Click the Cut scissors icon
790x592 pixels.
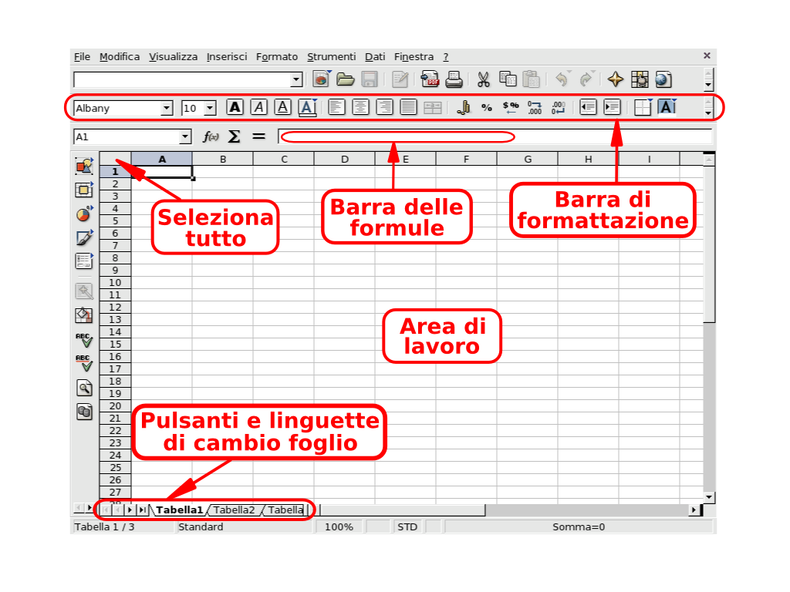(484, 79)
